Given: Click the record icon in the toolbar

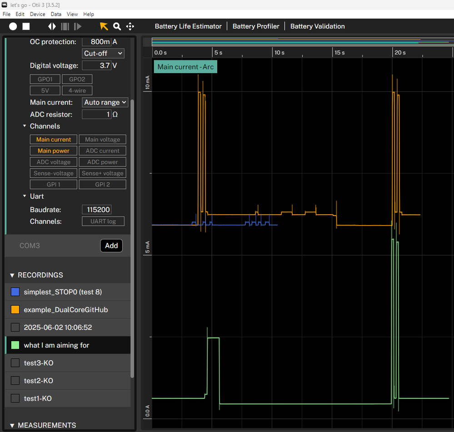Looking at the screenshot, I should click(13, 26).
